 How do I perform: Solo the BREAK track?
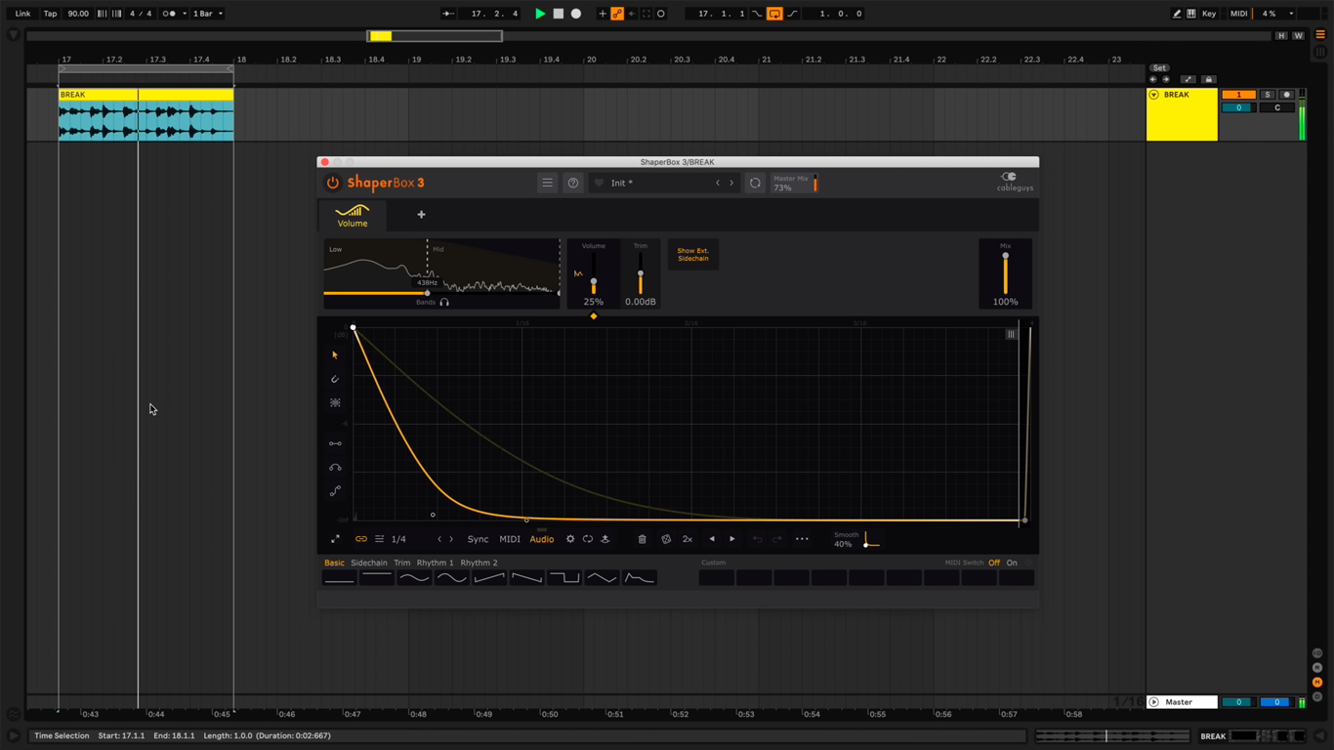pyautogui.click(x=1268, y=95)
